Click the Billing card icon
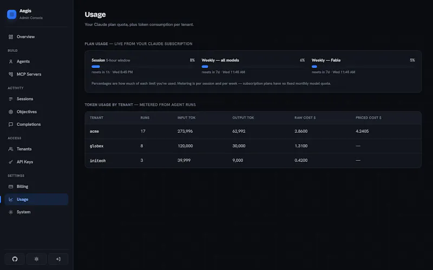The width and height of the screenshot is (433, 270). point(11,186)
